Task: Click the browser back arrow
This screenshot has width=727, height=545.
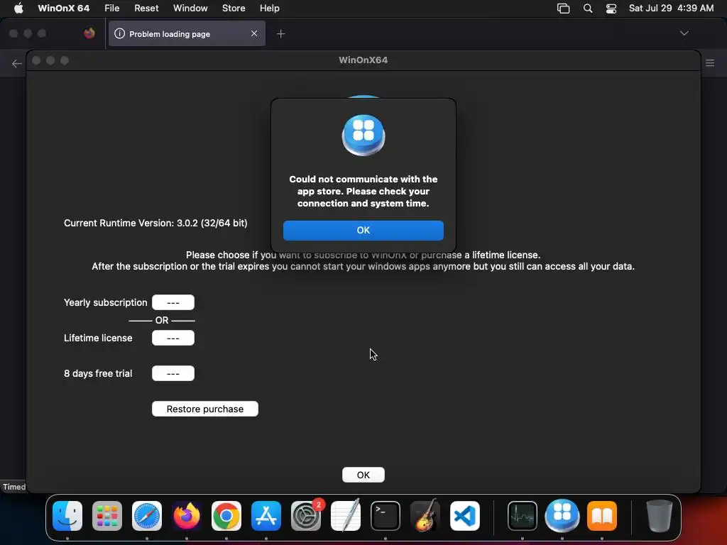Action: pyautogui.click(x=17, y=63)
